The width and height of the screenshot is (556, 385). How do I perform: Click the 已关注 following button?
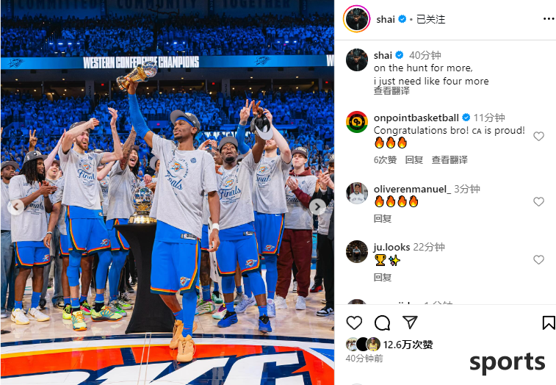pyautogui.click(x=430, y=19)
